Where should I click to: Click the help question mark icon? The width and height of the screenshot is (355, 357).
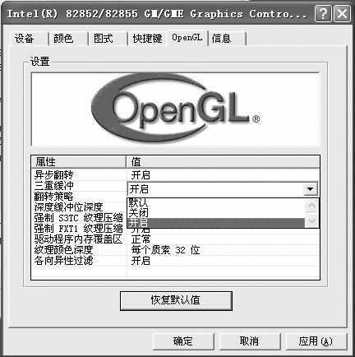point(323,13)
